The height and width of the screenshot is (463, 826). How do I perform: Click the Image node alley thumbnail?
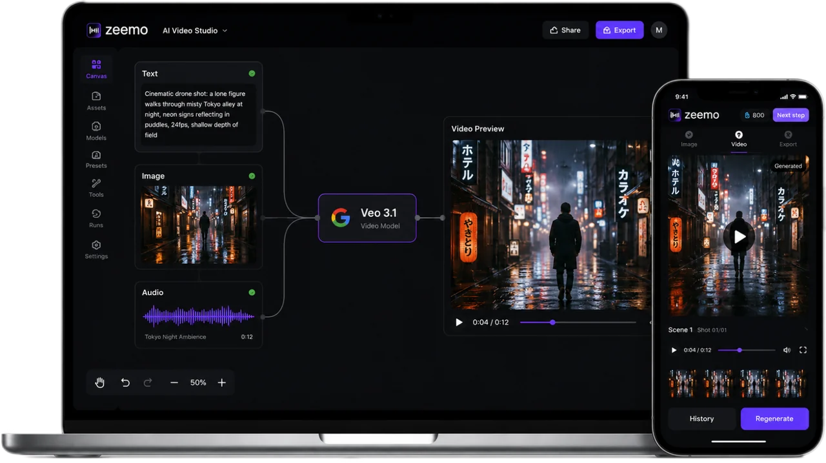199,225
